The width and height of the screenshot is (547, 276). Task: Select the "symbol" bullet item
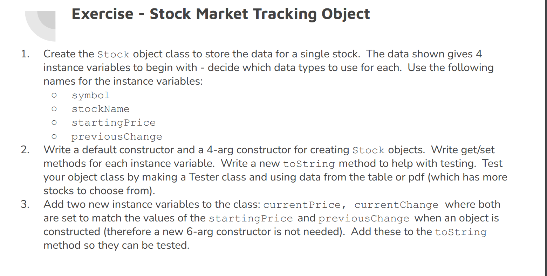coord(91,95)
